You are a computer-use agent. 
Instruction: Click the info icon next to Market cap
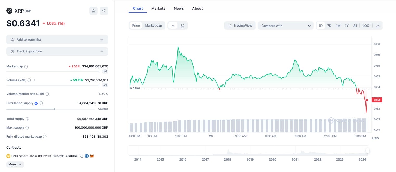coord(26,66)
